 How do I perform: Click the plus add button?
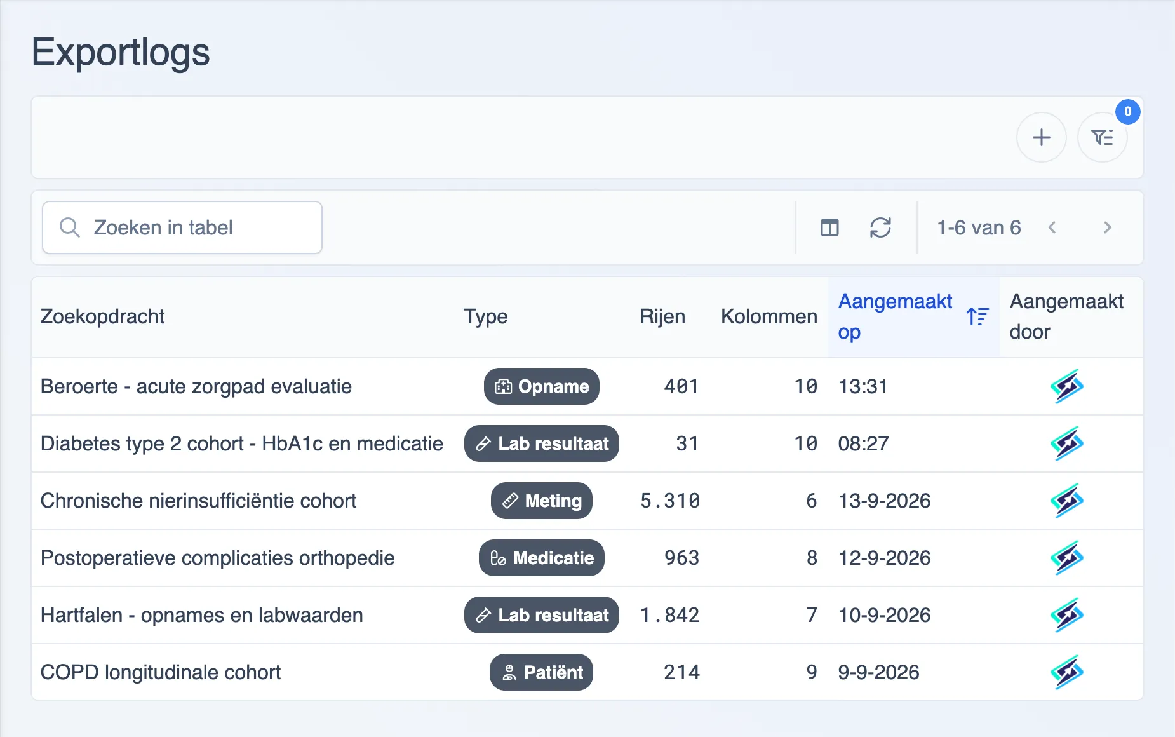(x=1041, y=137)
